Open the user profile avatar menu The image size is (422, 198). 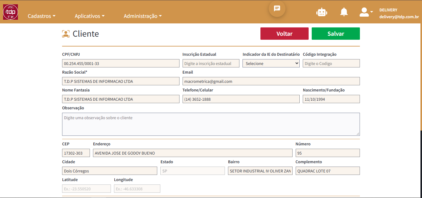coord(366,12)
